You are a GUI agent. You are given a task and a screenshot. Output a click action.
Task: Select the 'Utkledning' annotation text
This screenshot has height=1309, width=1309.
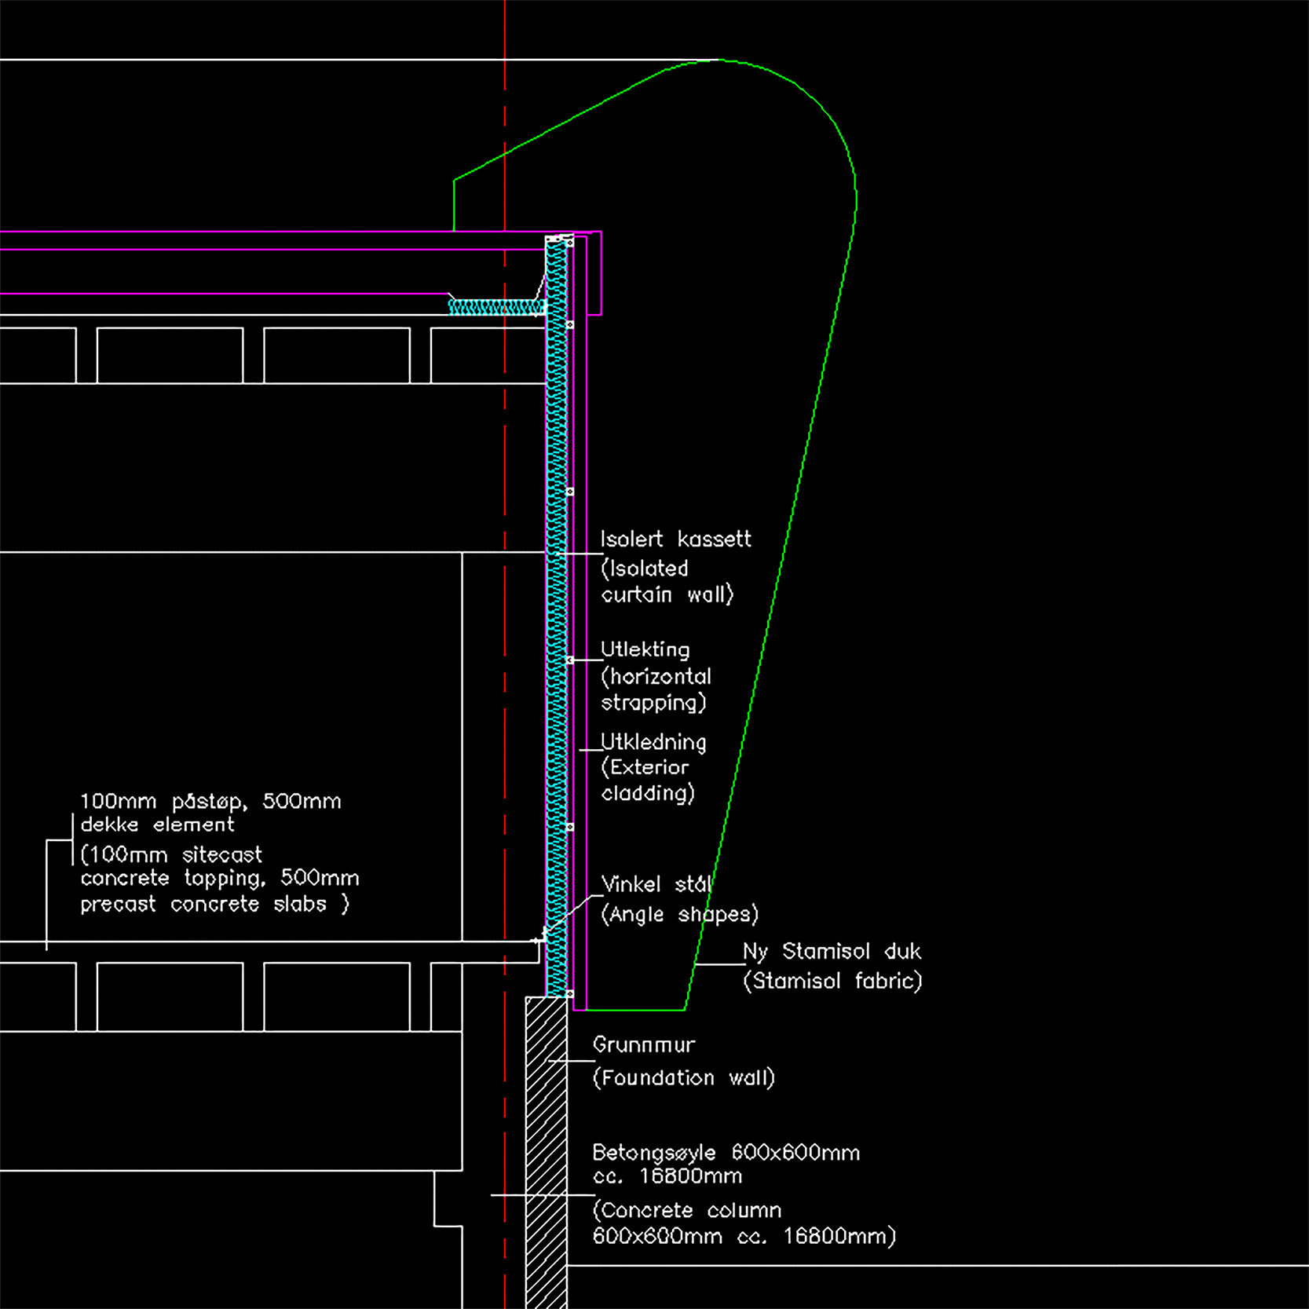[653, 742]
